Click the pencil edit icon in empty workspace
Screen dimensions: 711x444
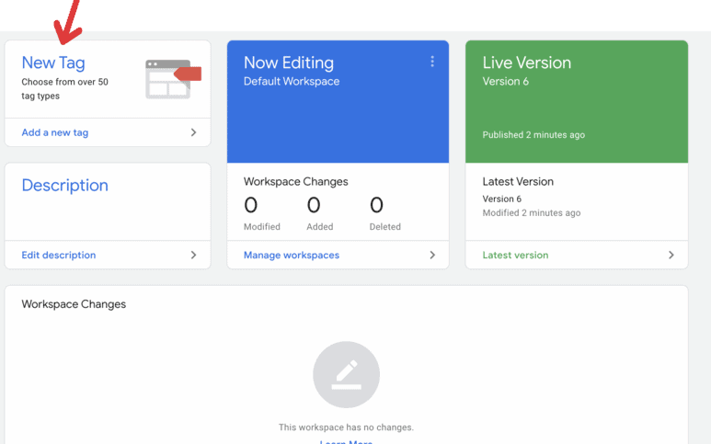347,375
